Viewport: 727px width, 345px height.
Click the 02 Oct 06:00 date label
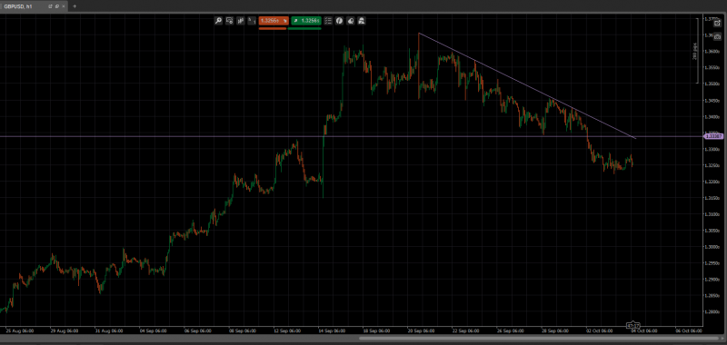coord(600,330)
